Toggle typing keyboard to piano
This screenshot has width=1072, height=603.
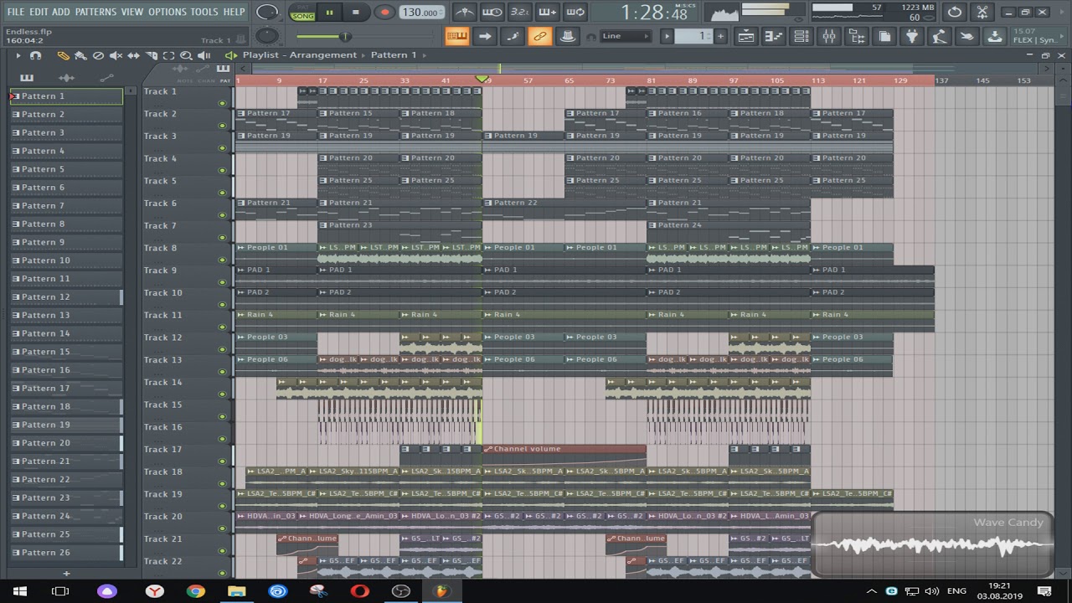point(456,36)
